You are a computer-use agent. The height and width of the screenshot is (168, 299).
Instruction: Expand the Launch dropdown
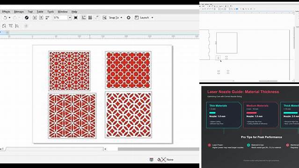click(152, 18)
